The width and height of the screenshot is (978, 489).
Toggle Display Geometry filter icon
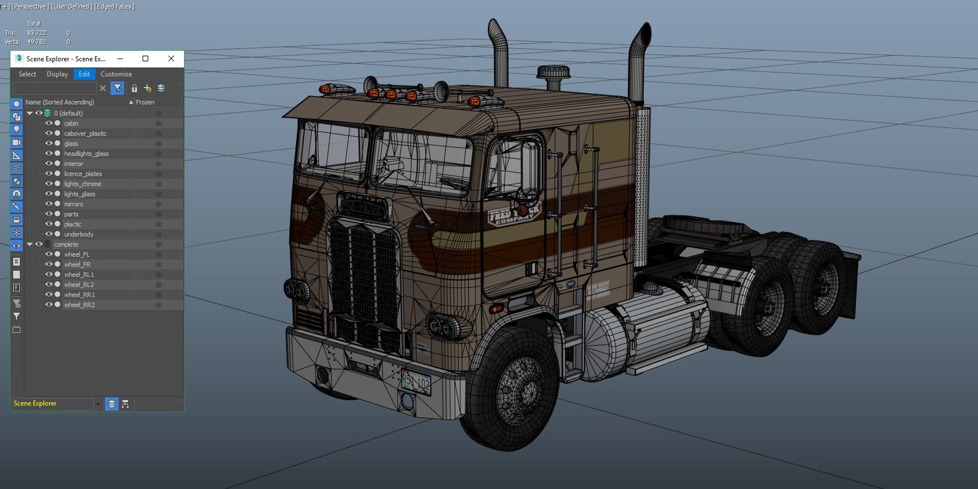pos(16,104)
